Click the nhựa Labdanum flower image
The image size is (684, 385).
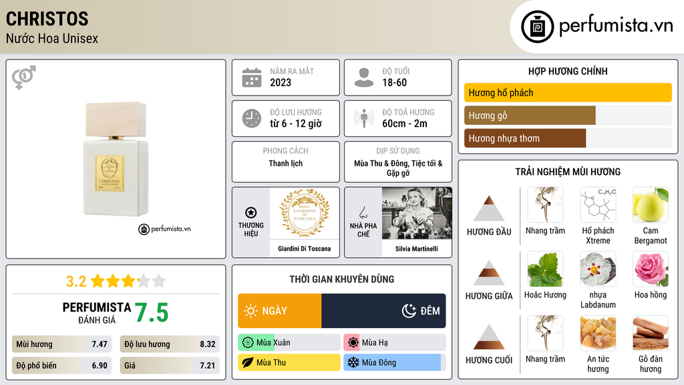pyautogui.click(x=598, y=269)
